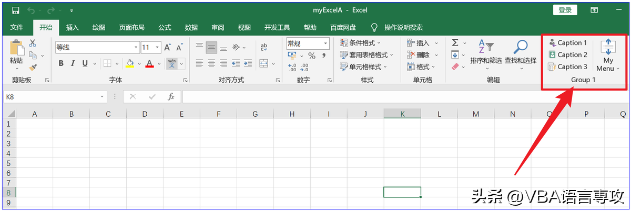Open 条件格式 conditional formatting dropdown
The width and height of the screenshot is (631, 211).
(361, 43)
